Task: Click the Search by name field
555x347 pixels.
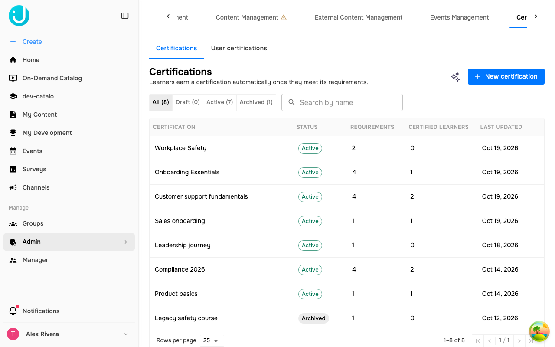Action: coord(342,102)
